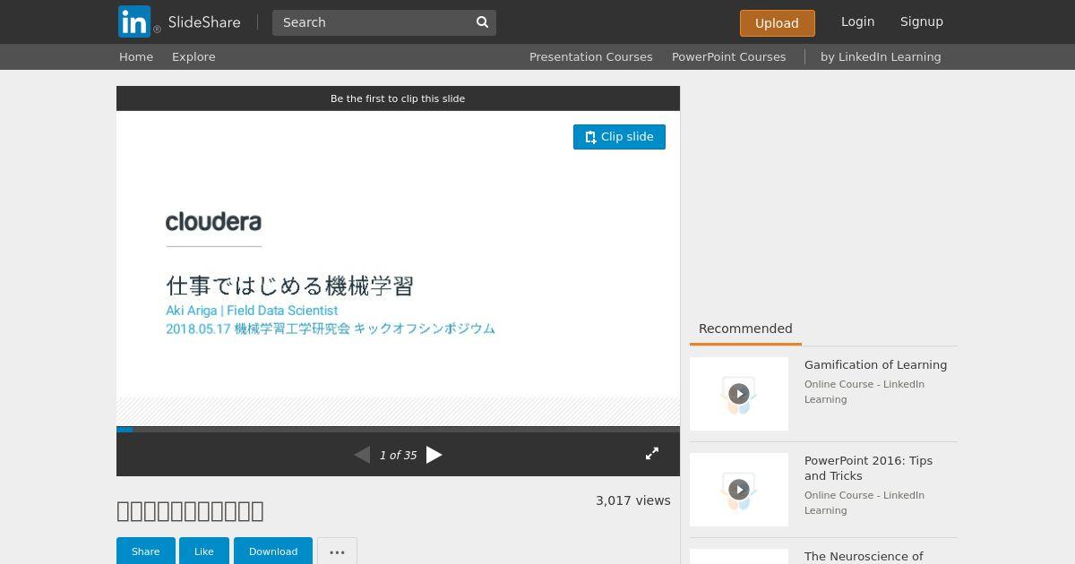Click the '1 of 35' slide counter

[x=398, y=456]
